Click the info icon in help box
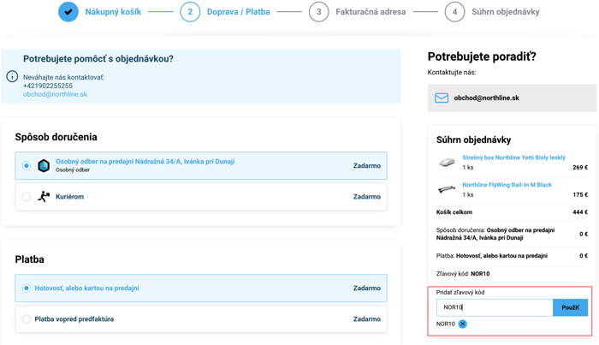 [12, 77]
